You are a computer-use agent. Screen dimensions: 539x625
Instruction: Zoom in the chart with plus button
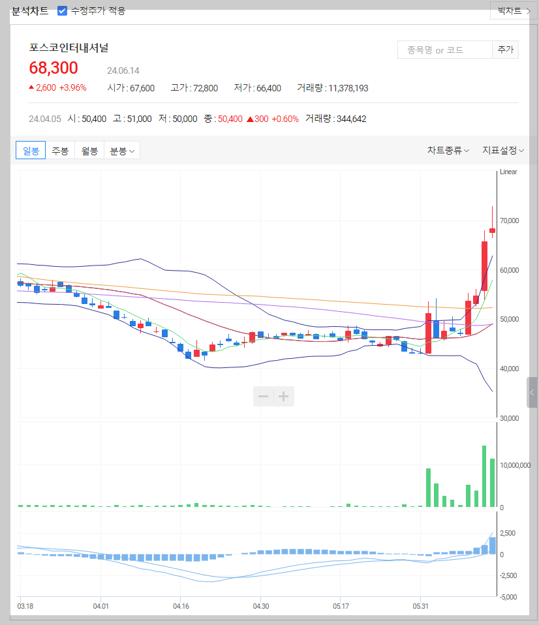point(283,396)
